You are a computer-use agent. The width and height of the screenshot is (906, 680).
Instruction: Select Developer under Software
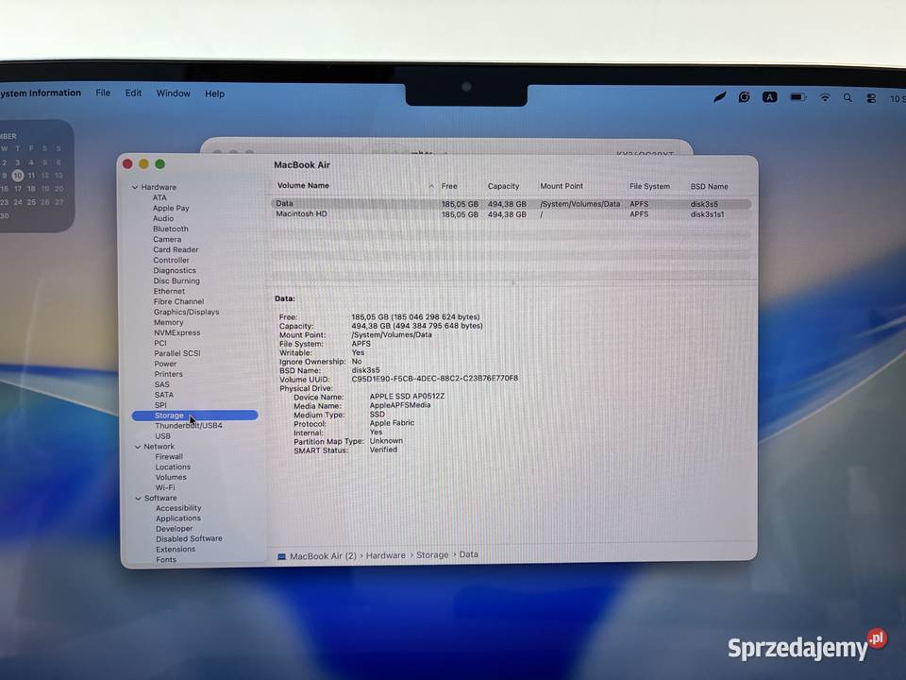point(174,529)
